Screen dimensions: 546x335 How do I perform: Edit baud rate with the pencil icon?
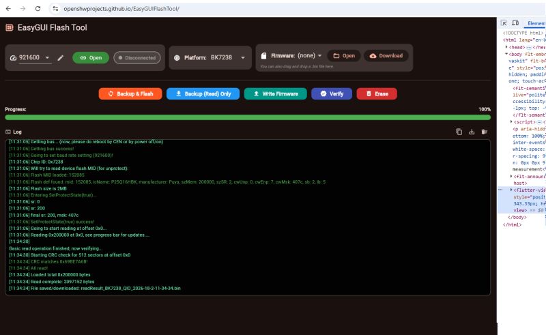pos(61,58)
